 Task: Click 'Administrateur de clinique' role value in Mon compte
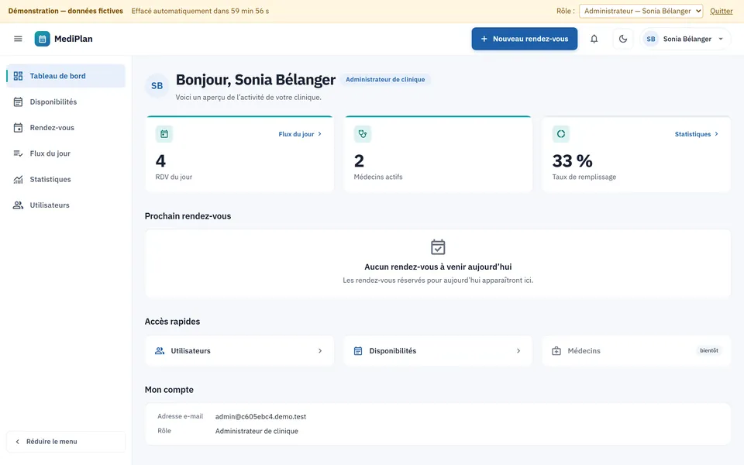(257, 431)
